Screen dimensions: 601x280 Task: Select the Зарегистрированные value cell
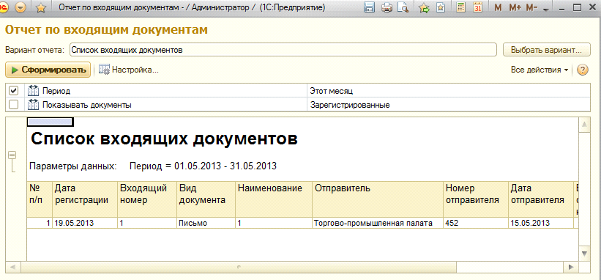pos(449,105)
